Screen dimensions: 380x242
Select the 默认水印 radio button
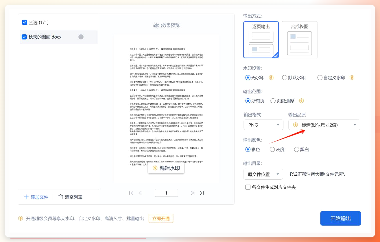[285, 78]
